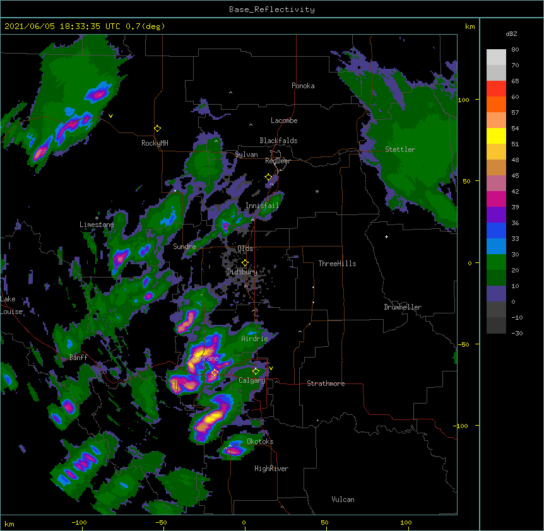Click the yellow v marker northwest of RockyMH
This screenshot has width=544, height=531.
click(x=110, y=116)
